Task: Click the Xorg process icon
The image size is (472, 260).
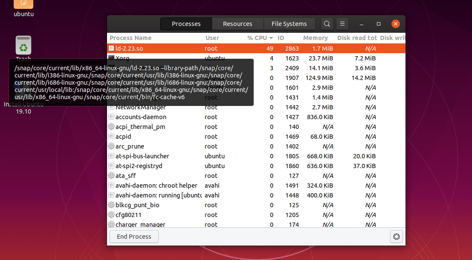Action: pyautogui.click(x=112, y=58)
